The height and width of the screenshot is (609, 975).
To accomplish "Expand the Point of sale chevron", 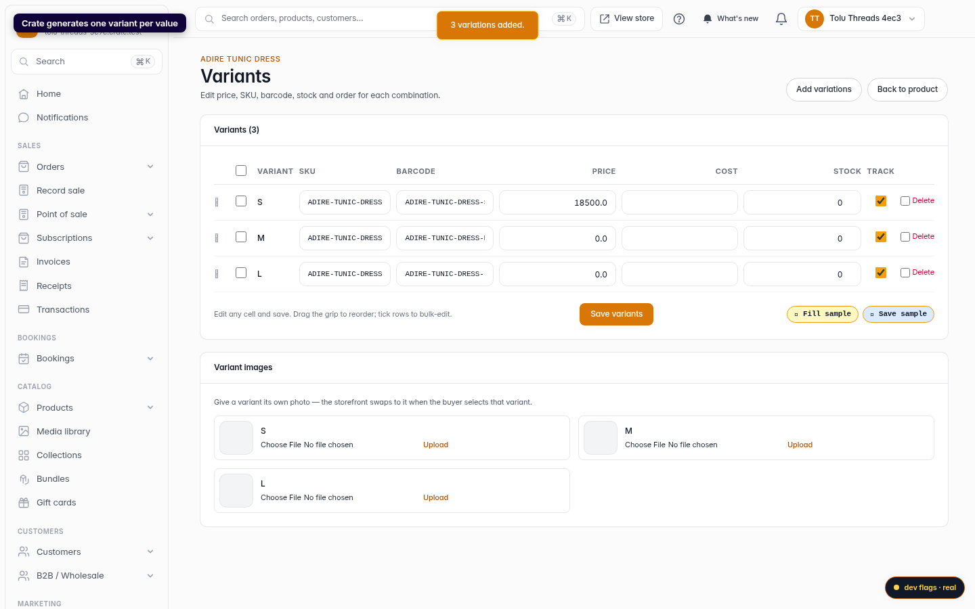I will (x=150, y=215).
